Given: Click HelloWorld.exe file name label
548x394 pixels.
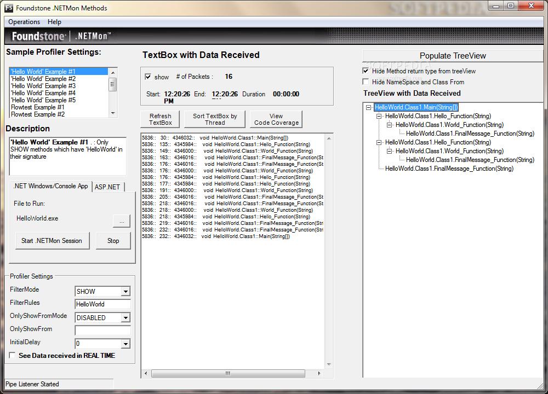Looking at the screenshot, I should (x=37, y=218).
